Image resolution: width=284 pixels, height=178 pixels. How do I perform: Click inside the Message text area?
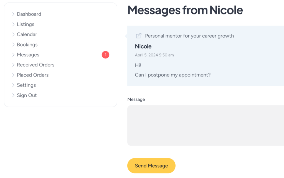click(x=205, y=125)
